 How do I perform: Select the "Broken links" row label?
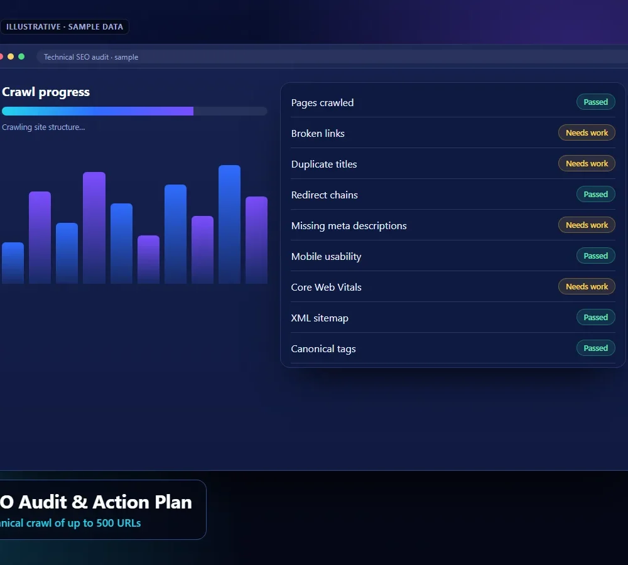tap(318, 133)
